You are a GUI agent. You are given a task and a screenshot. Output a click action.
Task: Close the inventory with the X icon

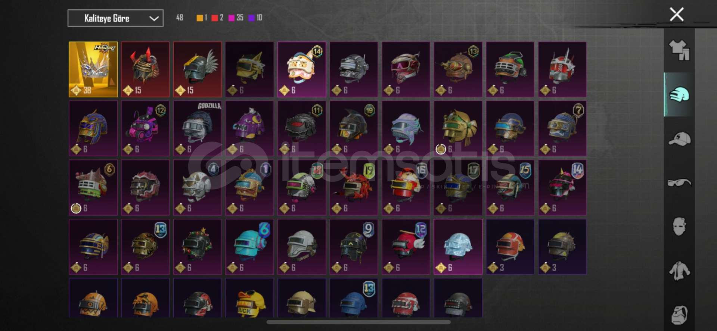click(x=676, y=15)
